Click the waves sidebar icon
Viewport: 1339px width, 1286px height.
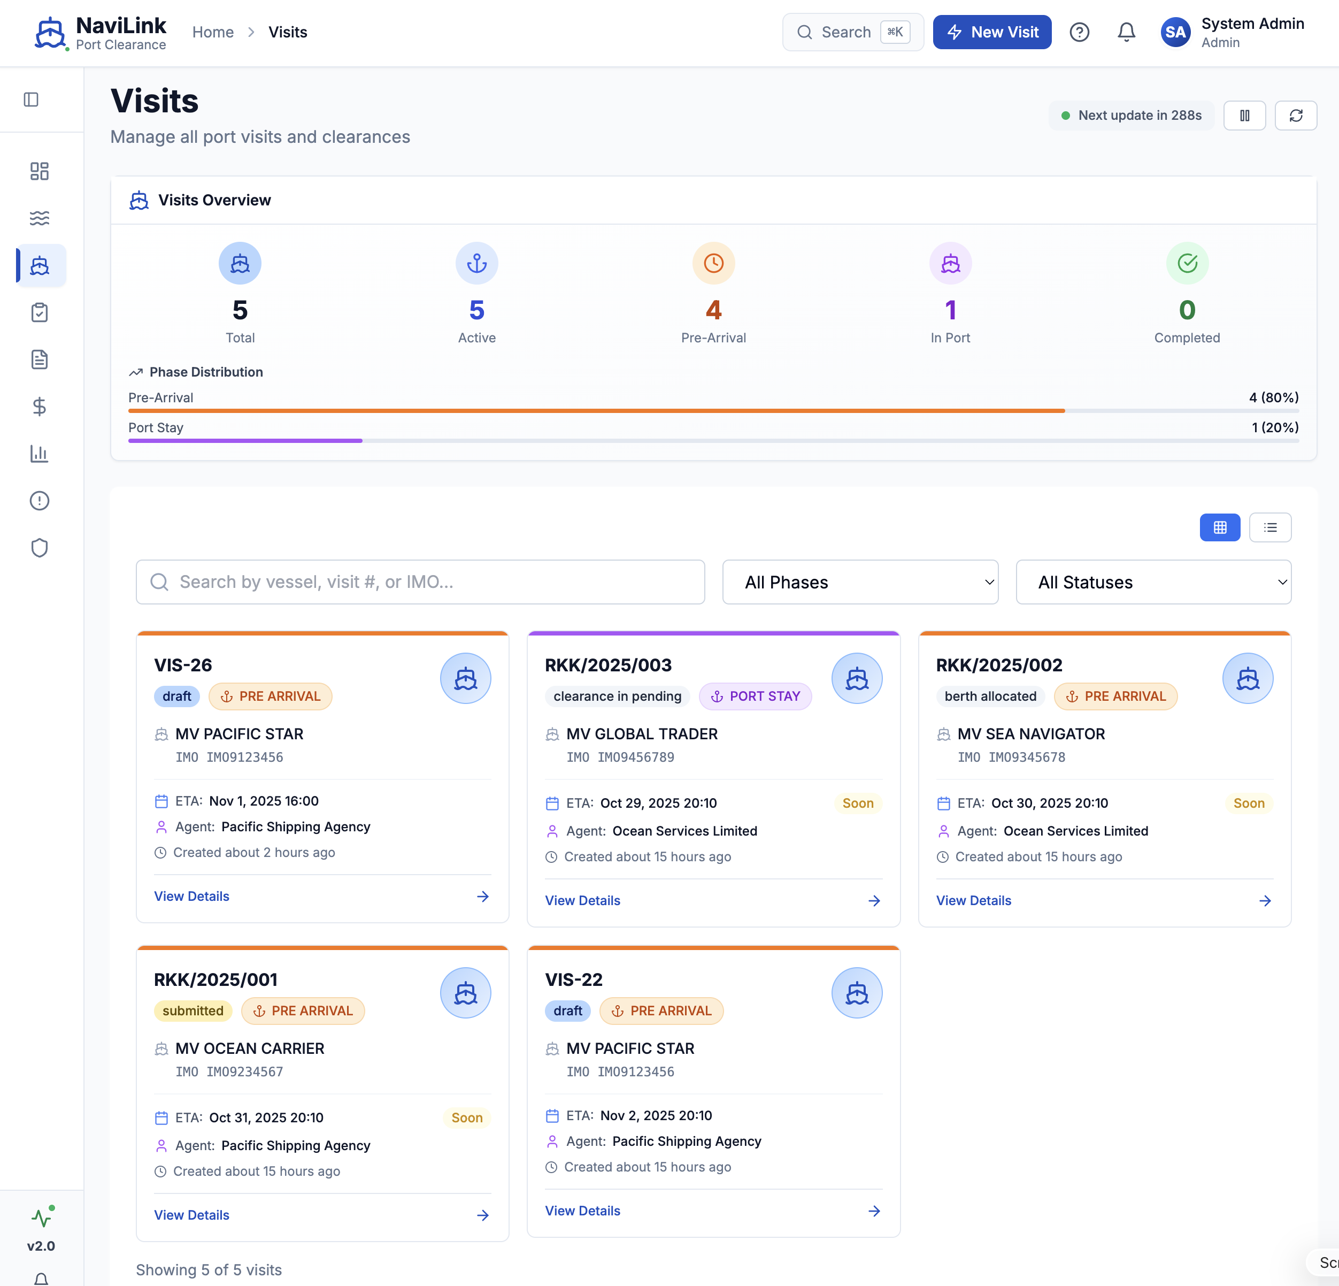point(40,218)
